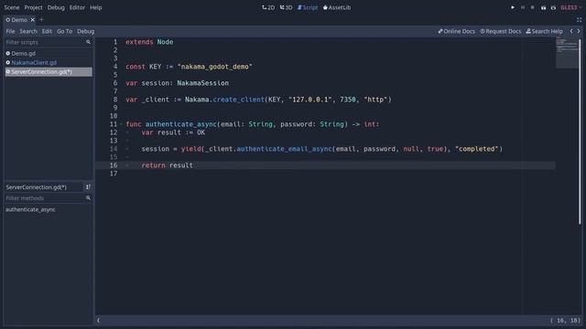Screen dimensions: 586x329
Task: Open the Help menu
Action: tap(95, 7)
